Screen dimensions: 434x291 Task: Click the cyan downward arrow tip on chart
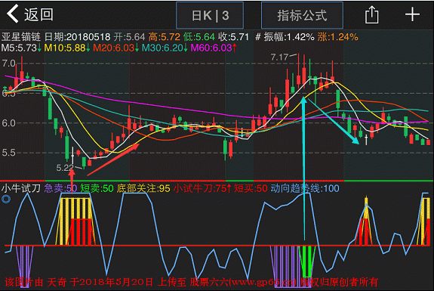click(356, 141)
